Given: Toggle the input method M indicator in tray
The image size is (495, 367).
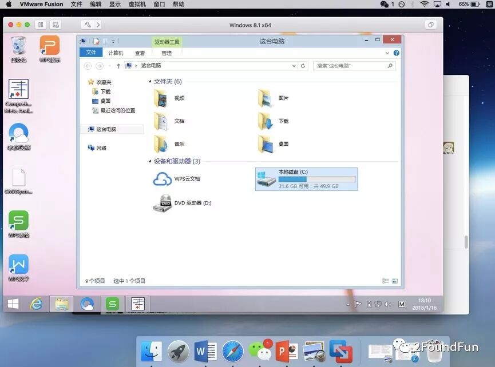Looking at the screenshot, I should click(x=402, y=304).
